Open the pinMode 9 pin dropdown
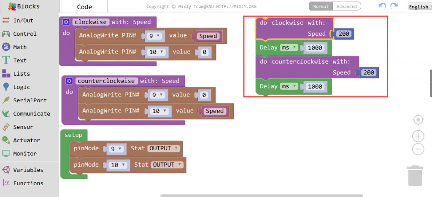The width and height of the screenshot is (432, 197). click(x=116, y=149)
